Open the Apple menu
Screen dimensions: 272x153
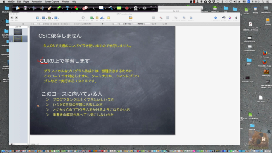[4, 2]
